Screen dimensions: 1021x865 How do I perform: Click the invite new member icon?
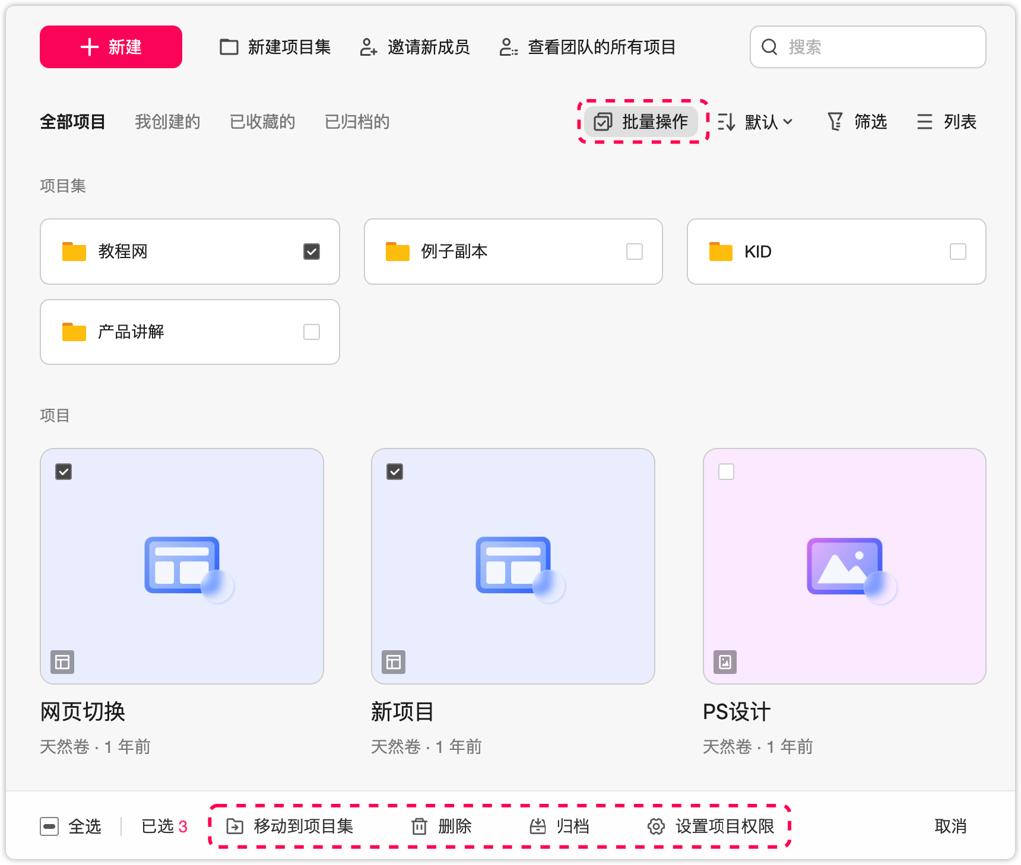[x=368, y=47]
